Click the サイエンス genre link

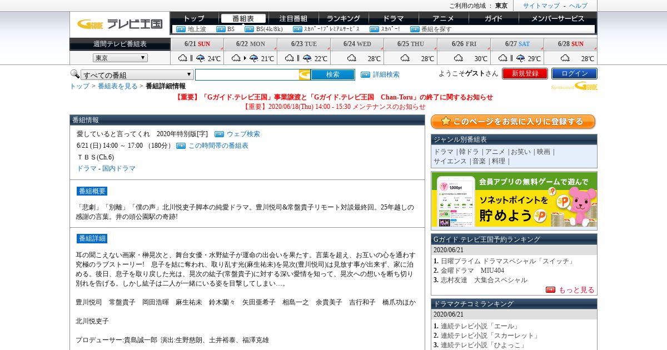click(450, 161)
